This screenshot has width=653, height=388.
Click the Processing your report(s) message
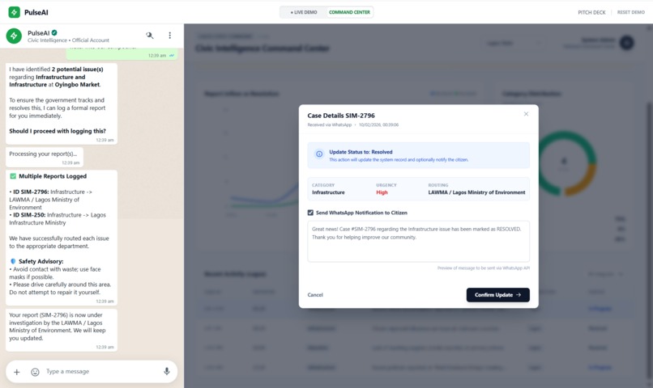click(45, 157)
